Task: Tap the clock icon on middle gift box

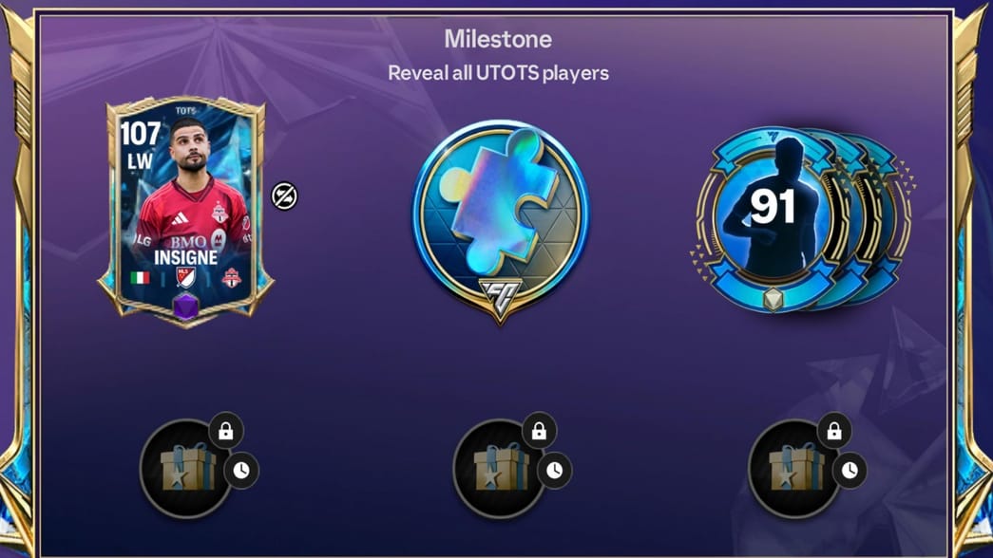Action: click(x=555, y=470)
